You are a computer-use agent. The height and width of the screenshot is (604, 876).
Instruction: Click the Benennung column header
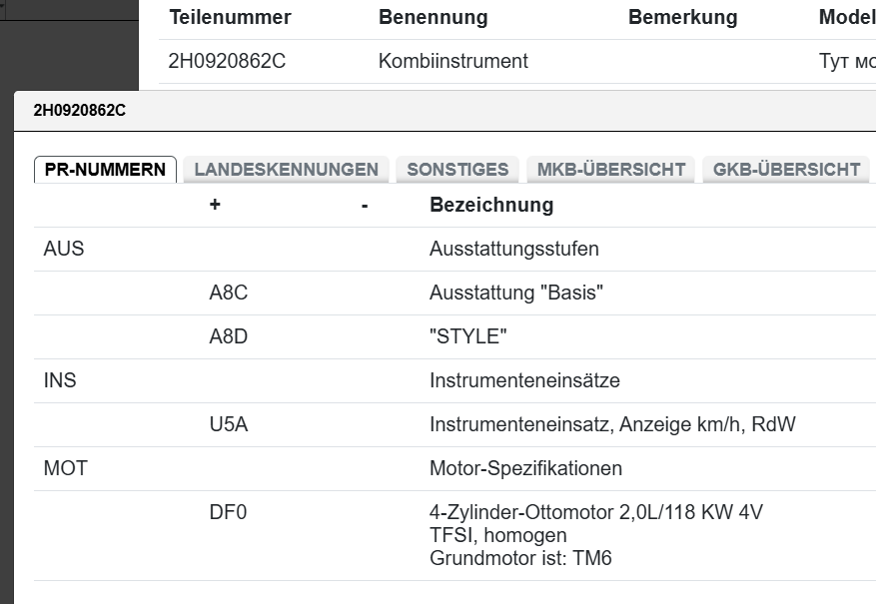tap(433, 17)
